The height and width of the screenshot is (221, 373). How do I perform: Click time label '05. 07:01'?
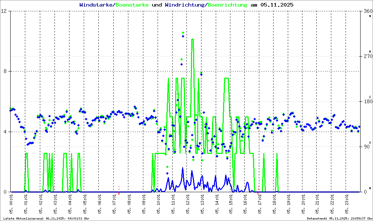click(114, 204)
